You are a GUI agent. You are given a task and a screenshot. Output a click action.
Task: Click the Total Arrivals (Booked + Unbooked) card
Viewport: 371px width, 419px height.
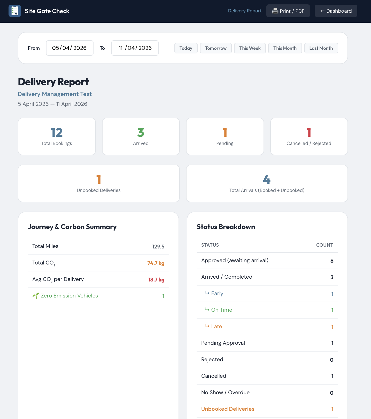click(x=267, y=183)
